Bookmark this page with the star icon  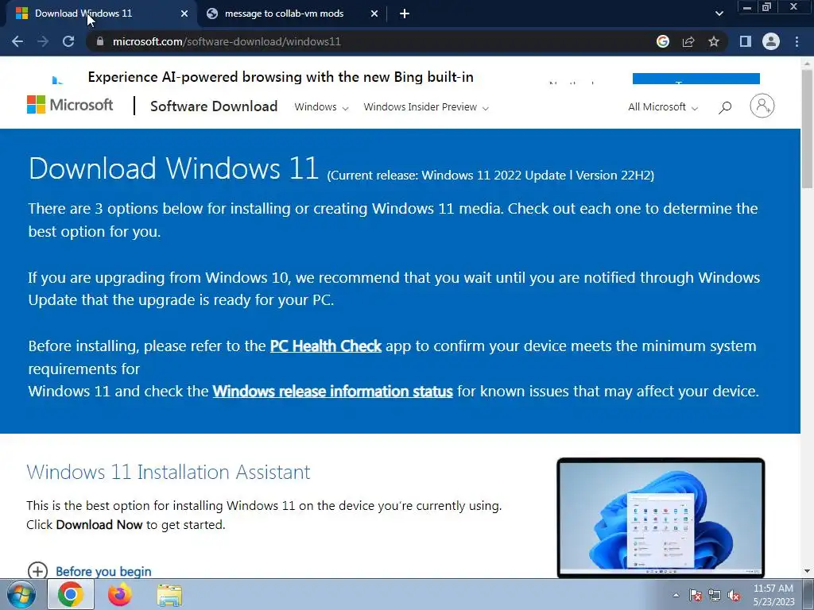point(714,41)
